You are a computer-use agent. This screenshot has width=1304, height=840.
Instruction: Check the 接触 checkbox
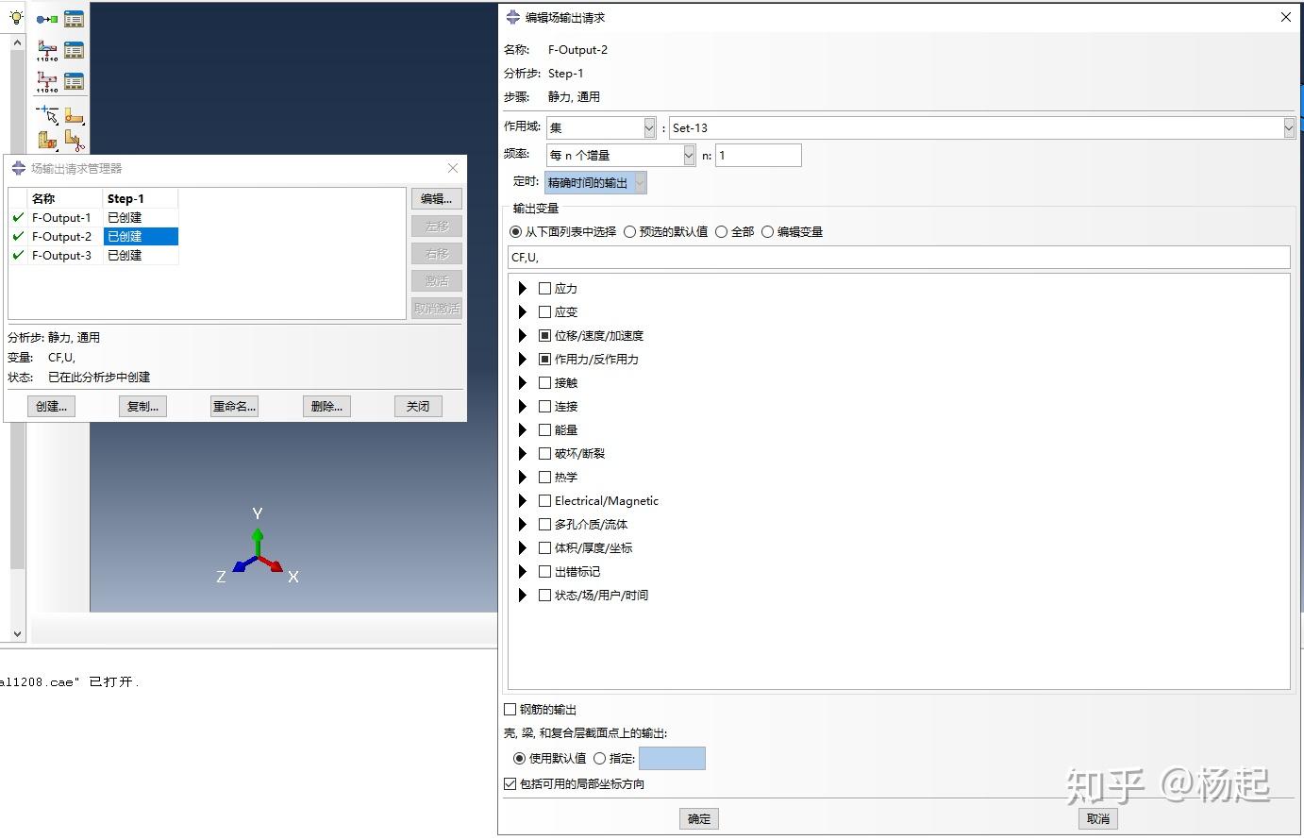[544, 382]
